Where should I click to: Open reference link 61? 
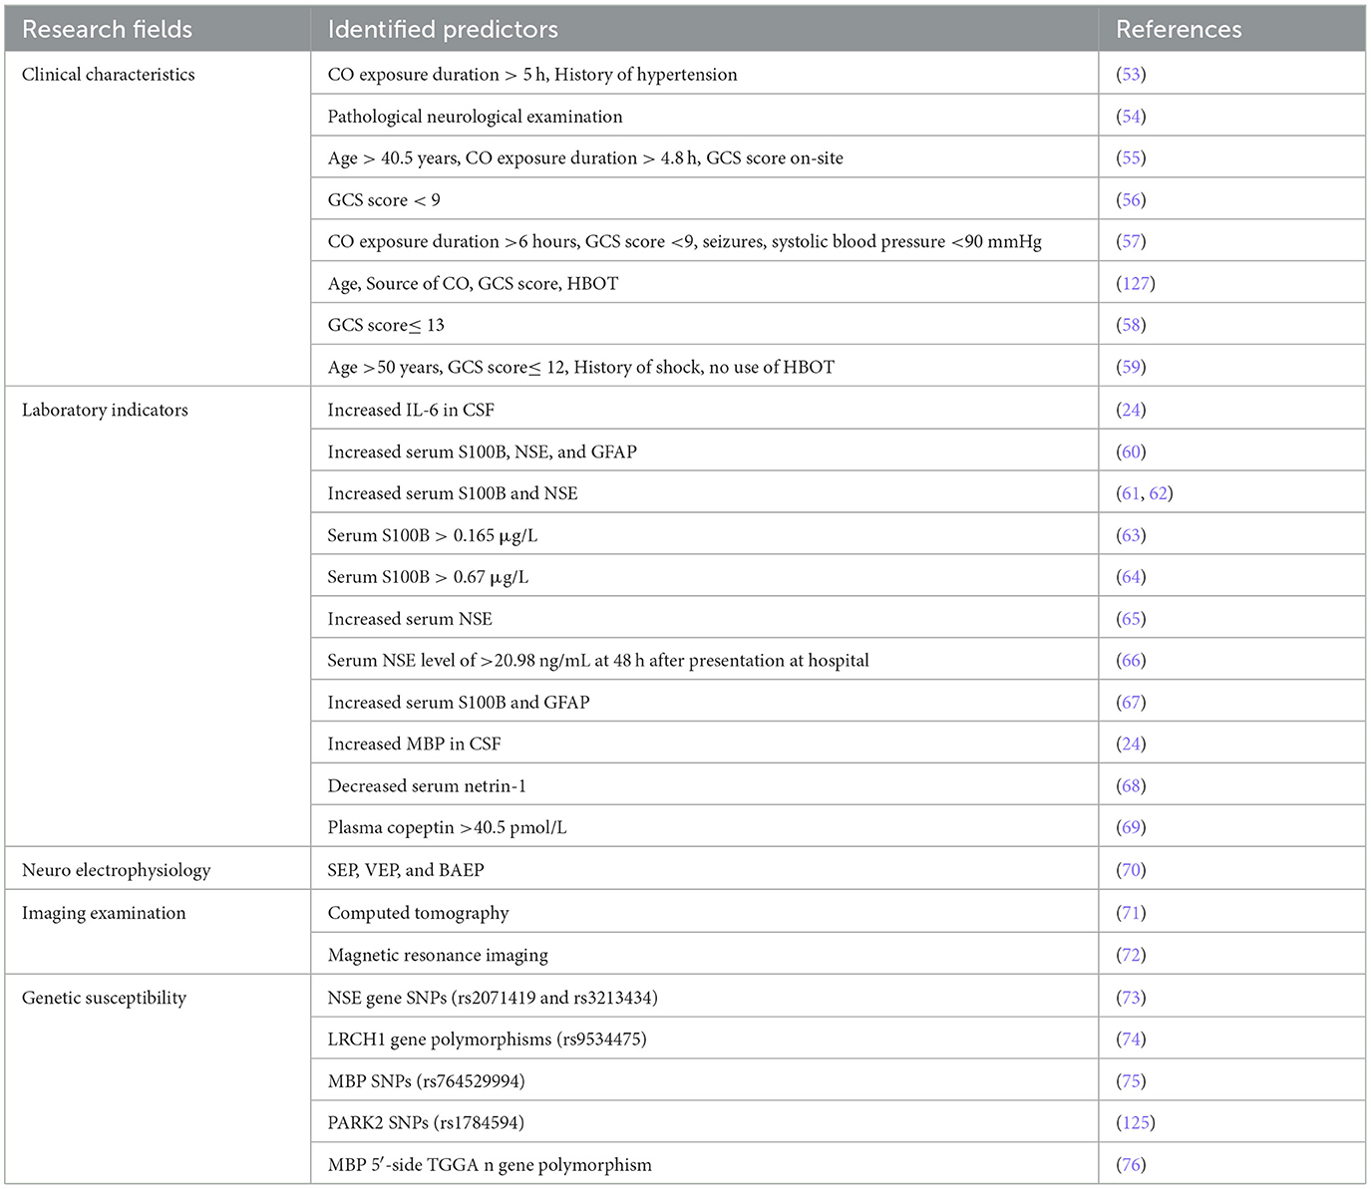(x=1131, y=494)
